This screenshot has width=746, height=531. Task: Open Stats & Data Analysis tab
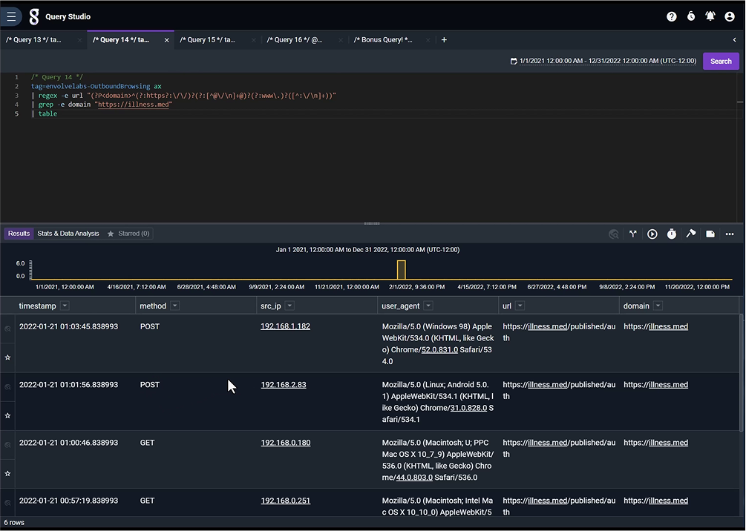point(68,234)
